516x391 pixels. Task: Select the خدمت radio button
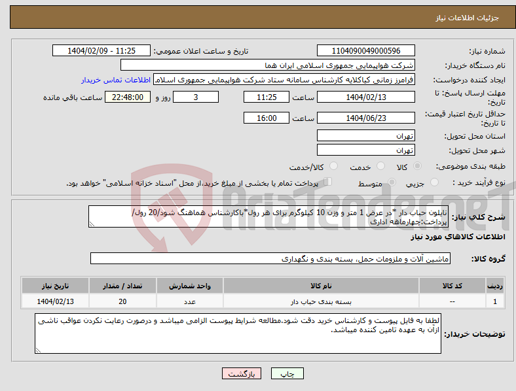380,166
